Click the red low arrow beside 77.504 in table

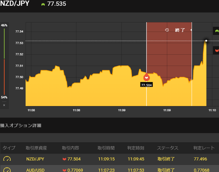click(x=64, y=159)
